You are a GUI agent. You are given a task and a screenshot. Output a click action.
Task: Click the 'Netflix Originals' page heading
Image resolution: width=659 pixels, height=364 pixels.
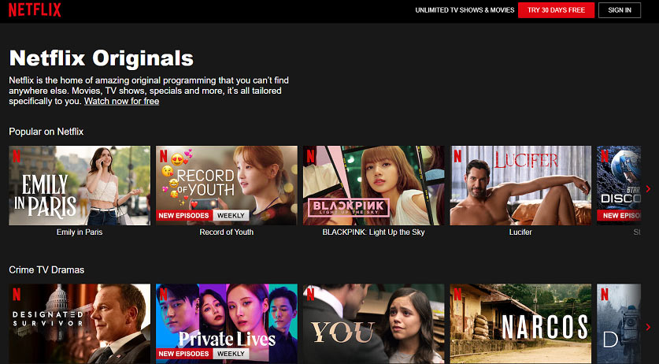[102, 58]
